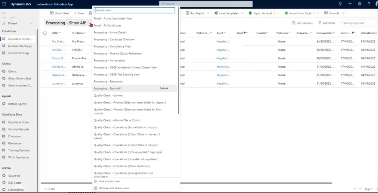Expand the Excel Templates dropdown chevron
Viewport: 378px width, 193px height.
(x=242, y=13)
